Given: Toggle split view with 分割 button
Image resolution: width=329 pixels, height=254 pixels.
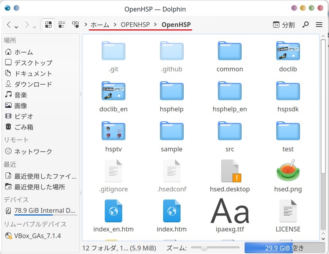Looking at the screenshot, I should click(x=284, y=25).
